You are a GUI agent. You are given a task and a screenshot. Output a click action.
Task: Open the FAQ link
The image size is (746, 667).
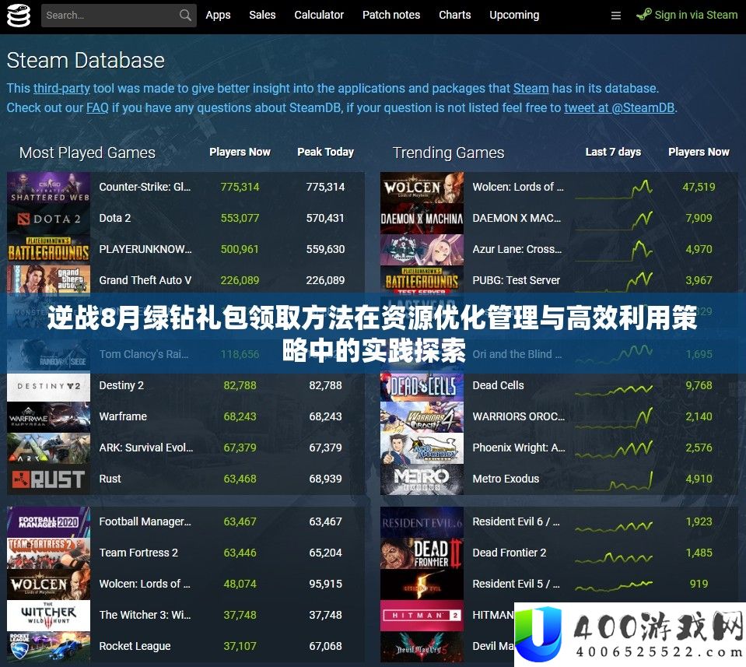tap(97, 108)
